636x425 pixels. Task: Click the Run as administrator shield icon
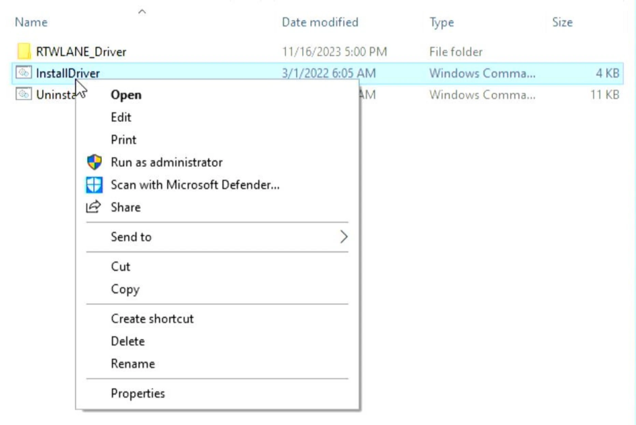[x=94, y=162]
